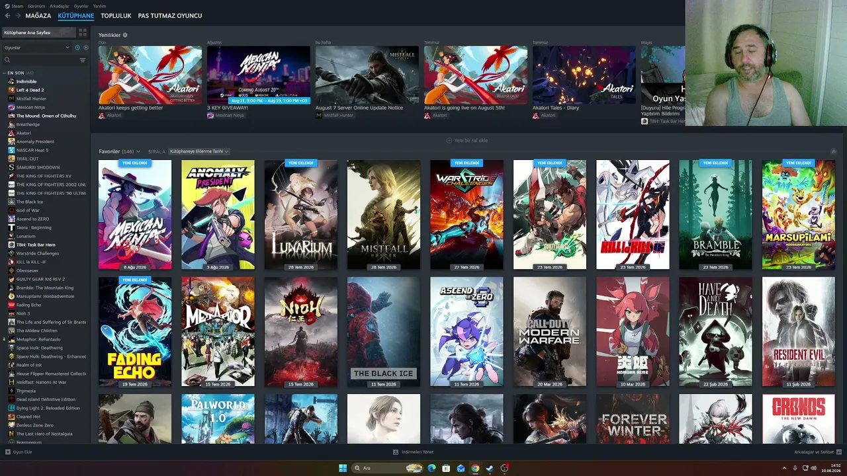Open Yenilikler settings gear
This screenshot has height=476, width=847.
pyautogui.click(x=125, y=35)
